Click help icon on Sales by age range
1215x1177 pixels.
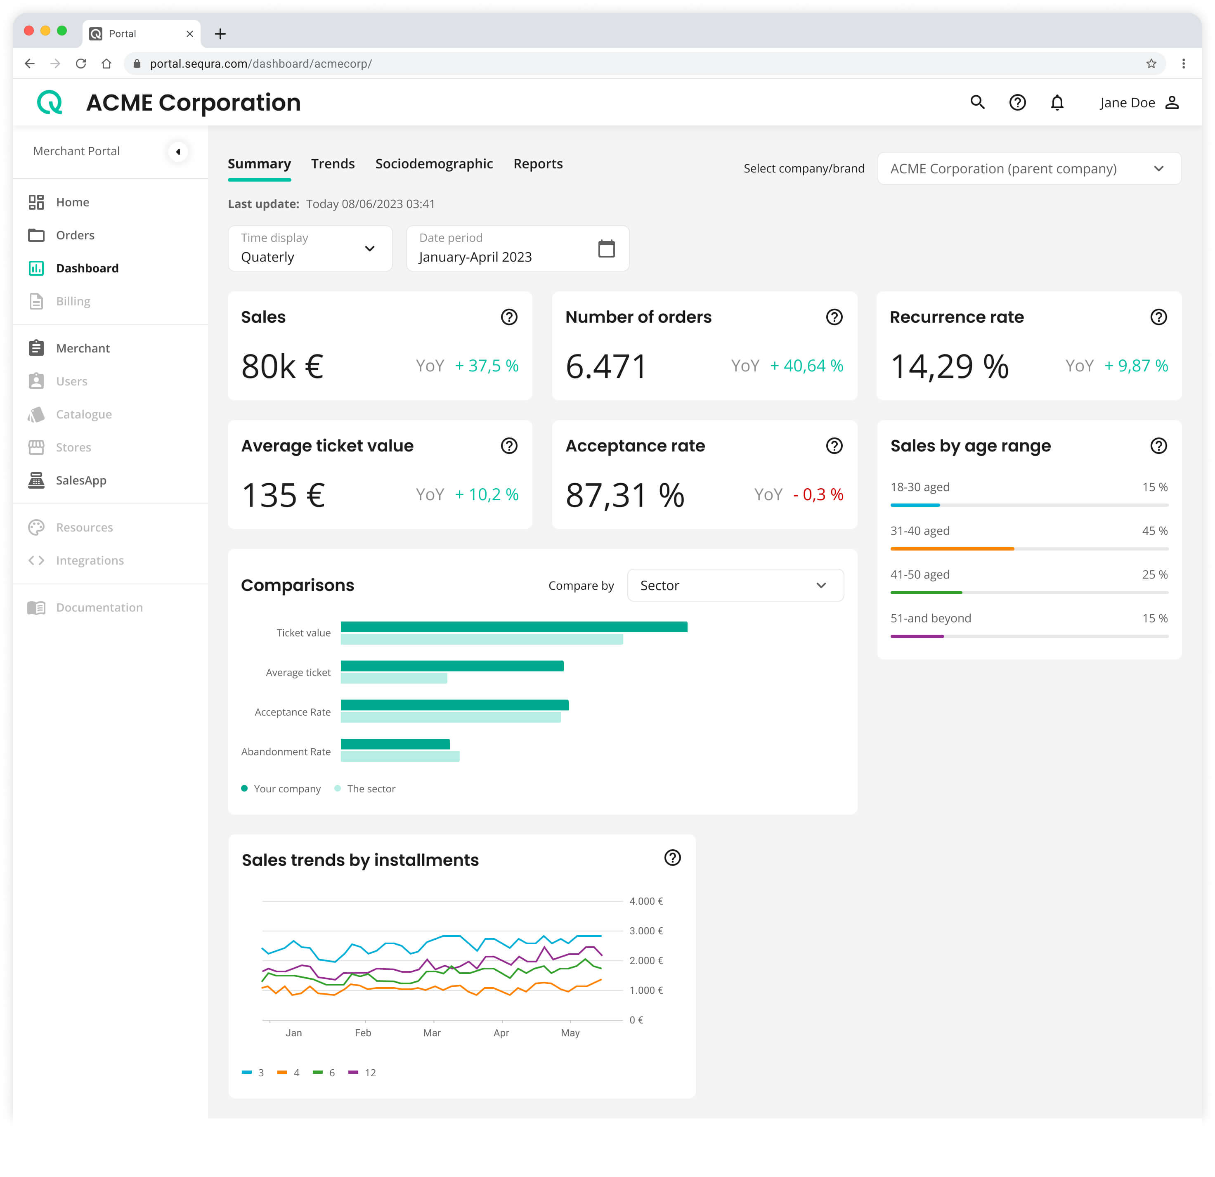pyautogui.click(x=1158, y=446)
